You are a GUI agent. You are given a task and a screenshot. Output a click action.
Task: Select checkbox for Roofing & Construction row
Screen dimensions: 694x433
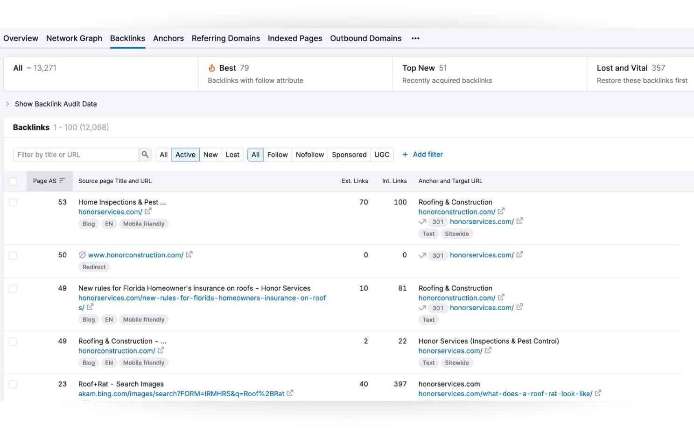tap(13, 341)
